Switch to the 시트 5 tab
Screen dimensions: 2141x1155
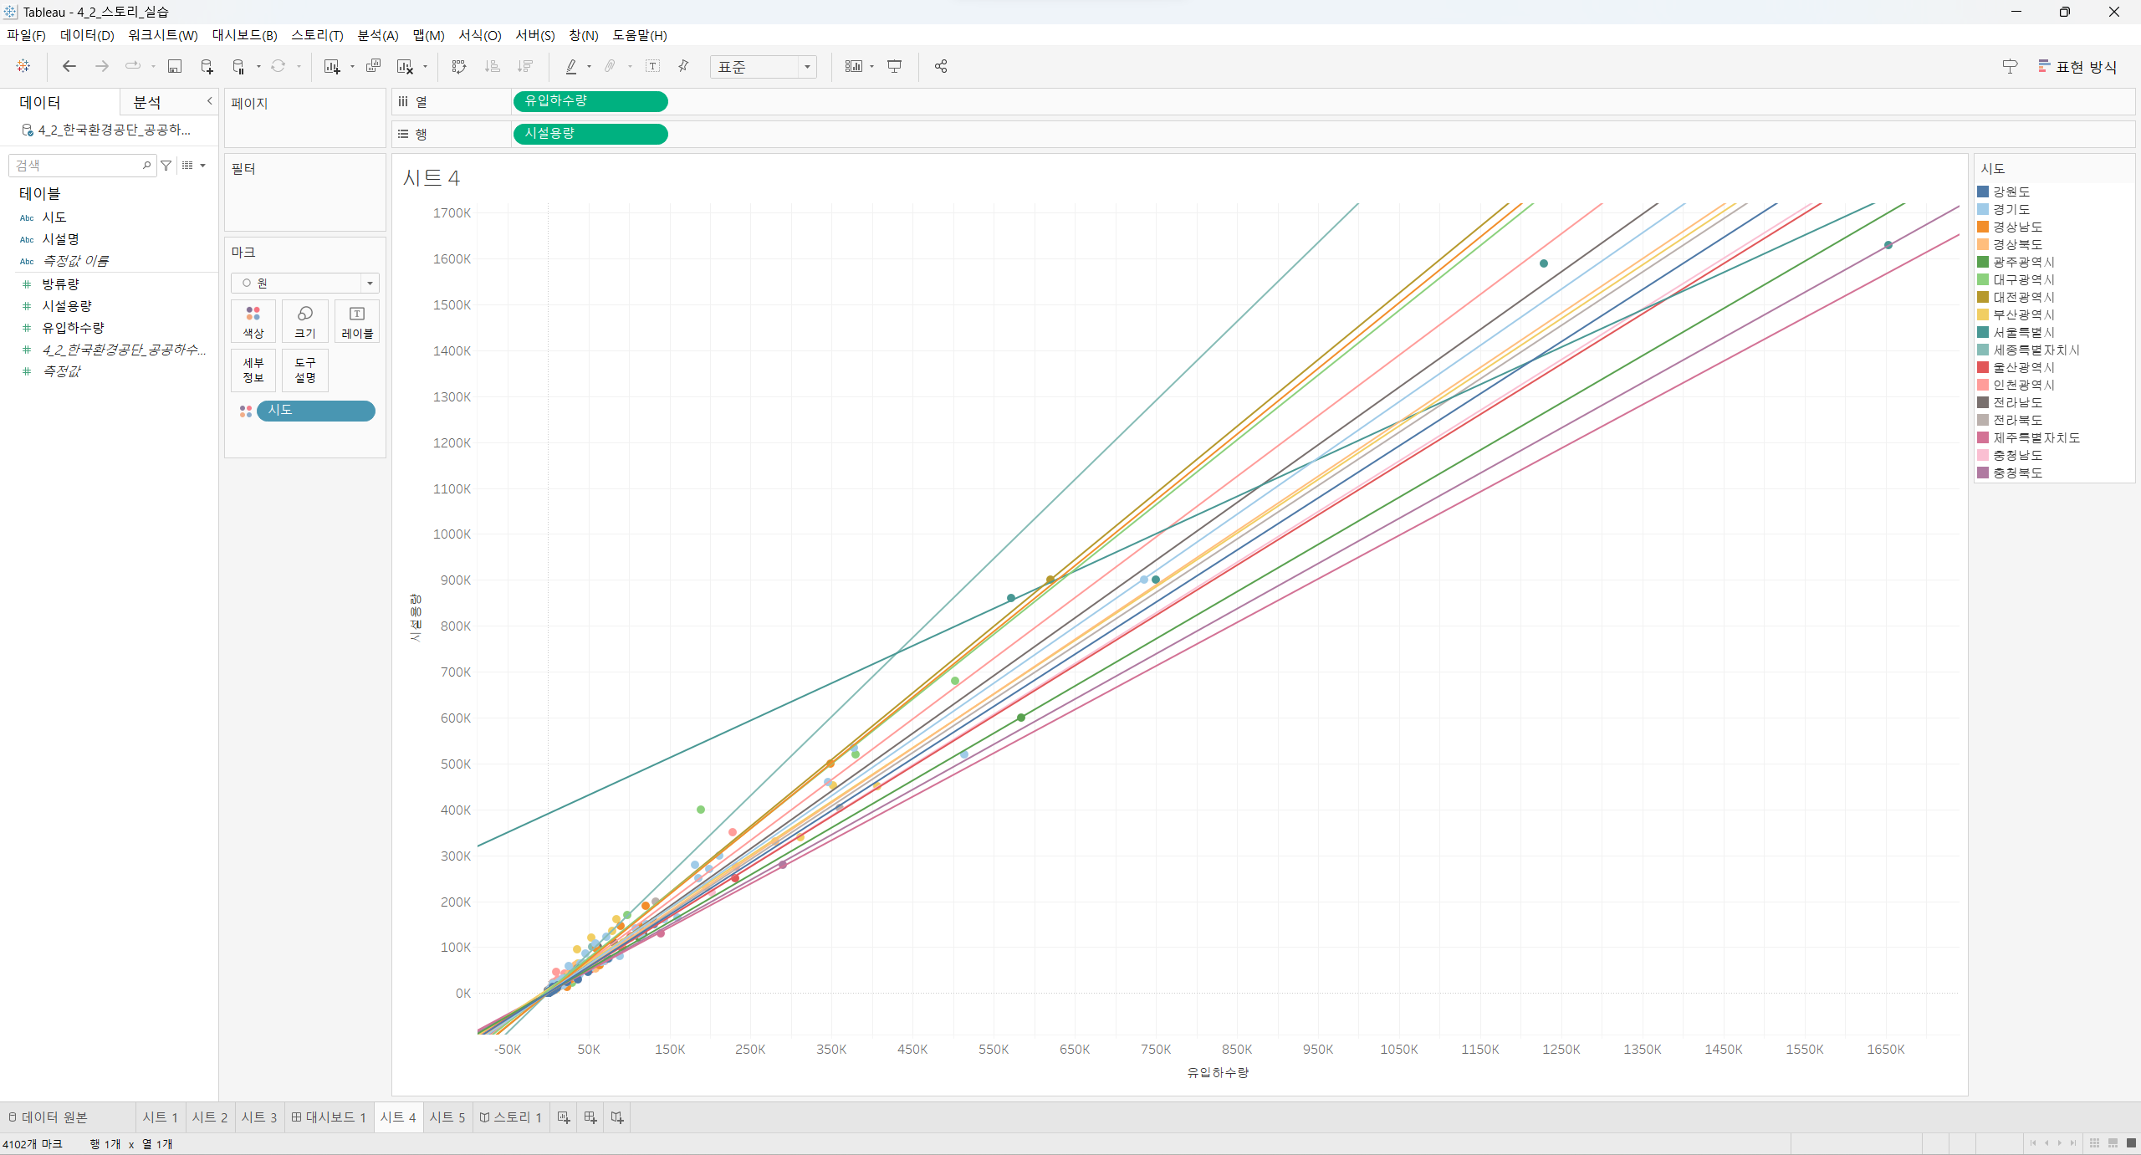[x=447, y=1117]
